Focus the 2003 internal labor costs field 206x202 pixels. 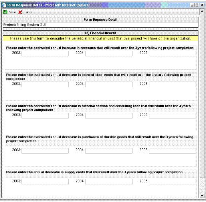(45, 84)
